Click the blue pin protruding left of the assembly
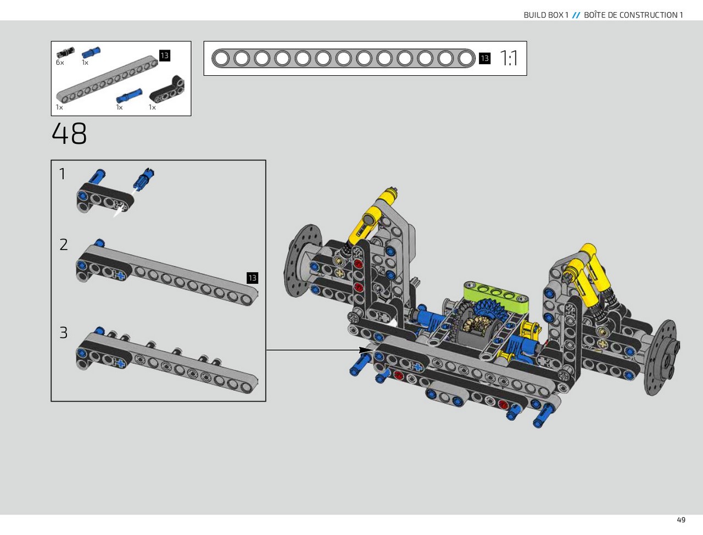Image resolution: width=703 pixels, height=535 pixels. tap(360, 364)
